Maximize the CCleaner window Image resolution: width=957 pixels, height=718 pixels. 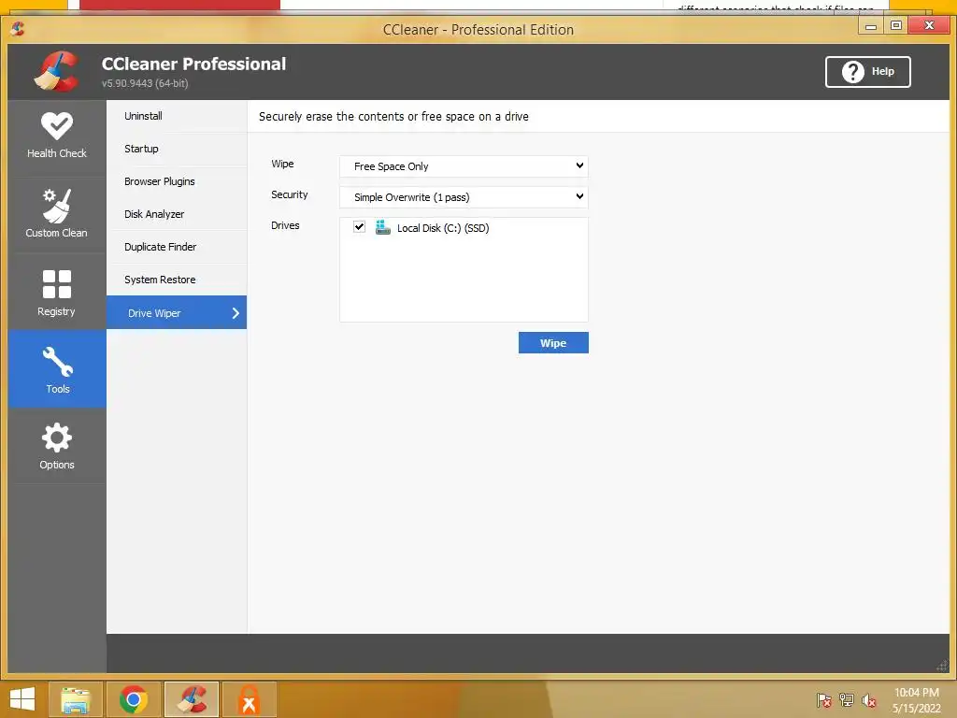[x=896, y=25]
